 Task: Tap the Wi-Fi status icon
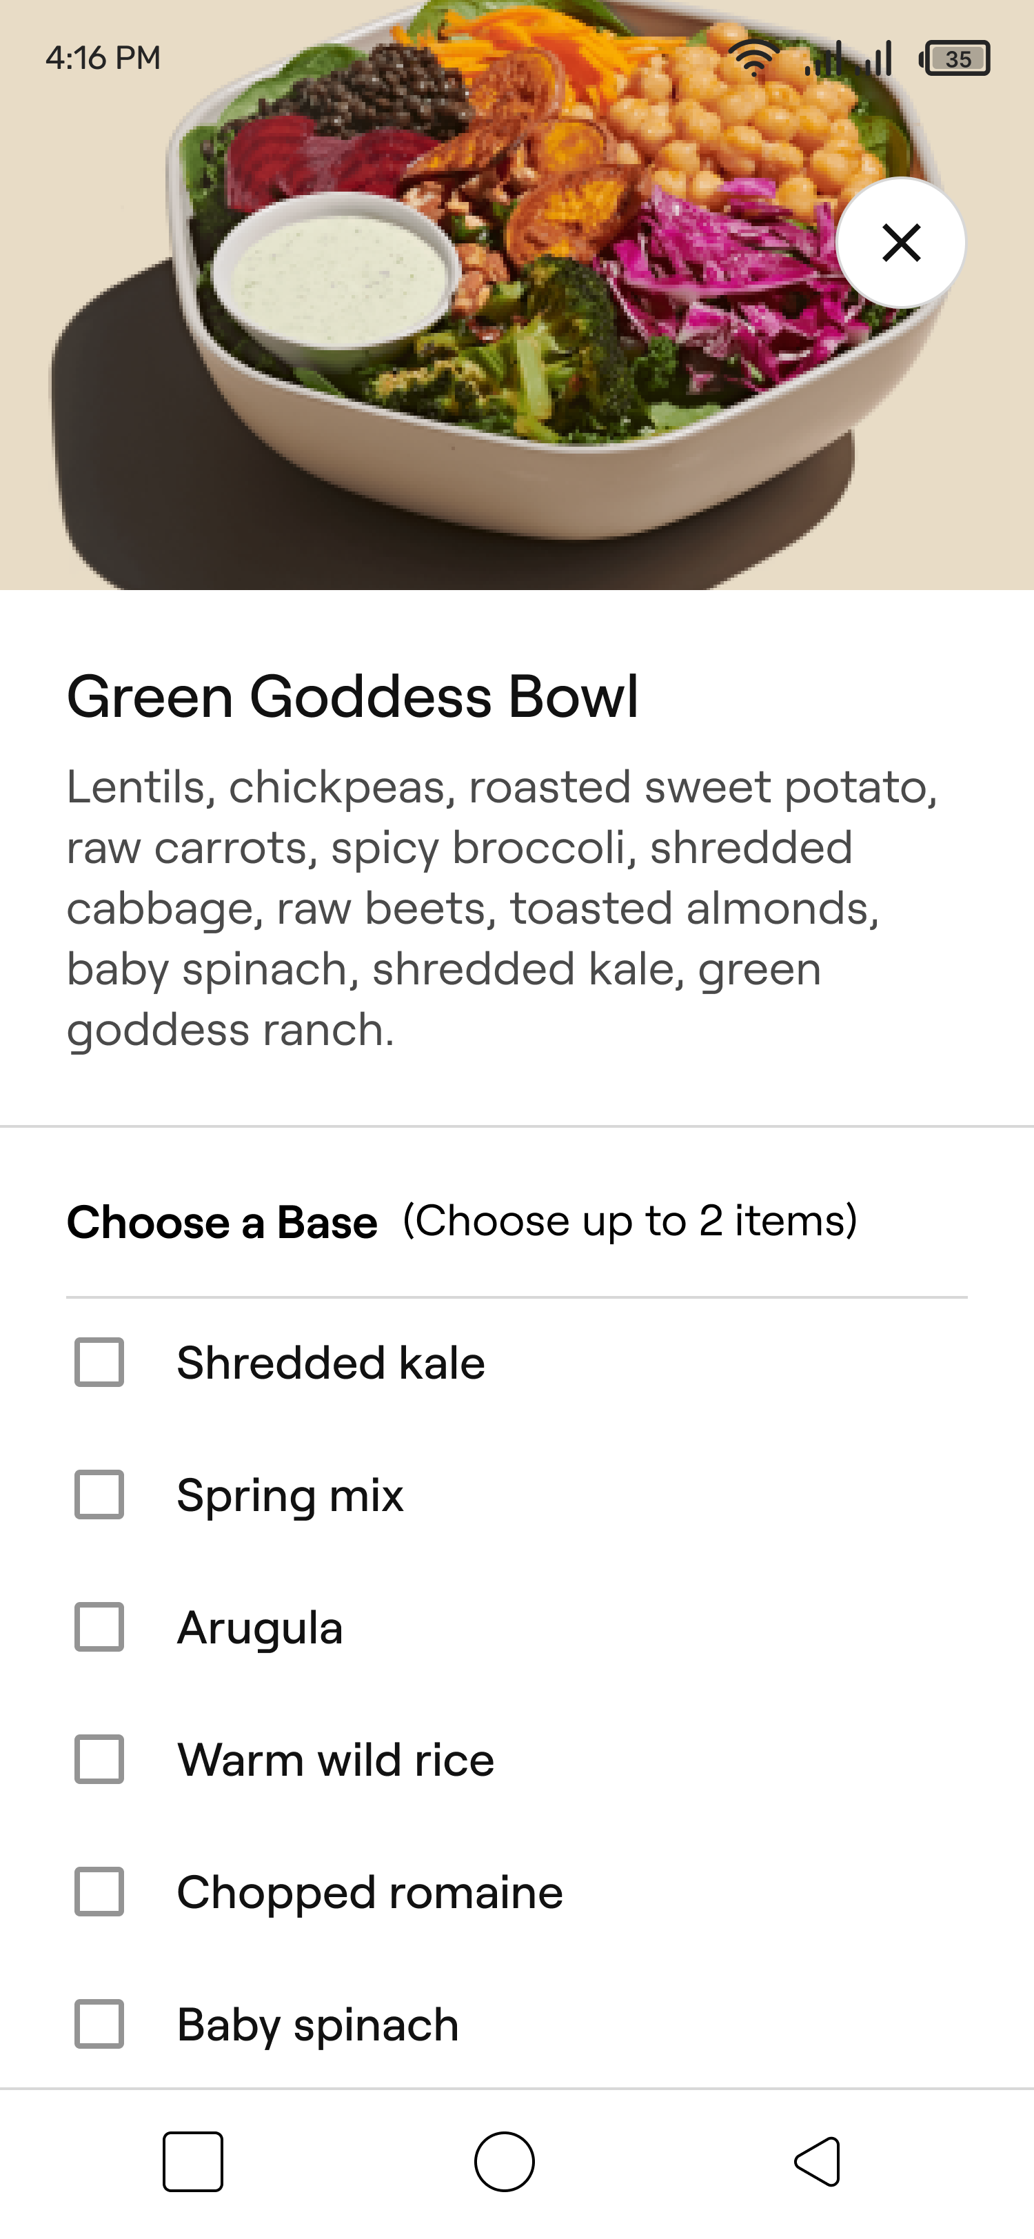tap(753, 58)
